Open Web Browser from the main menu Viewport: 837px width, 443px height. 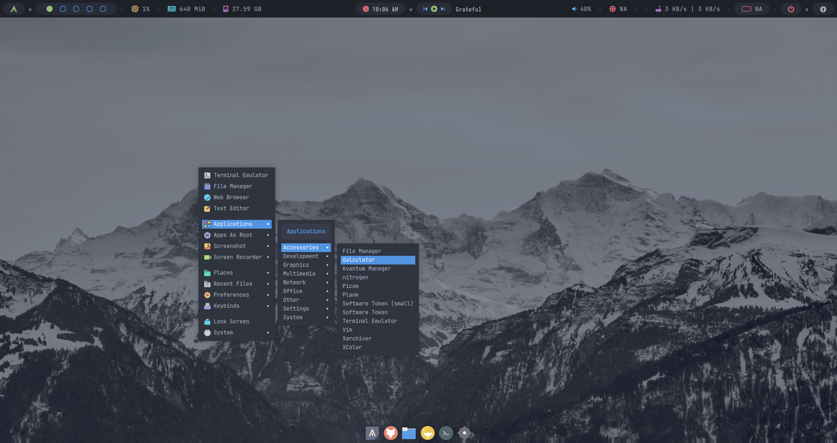pyautogui.click(x=231, y=197)
